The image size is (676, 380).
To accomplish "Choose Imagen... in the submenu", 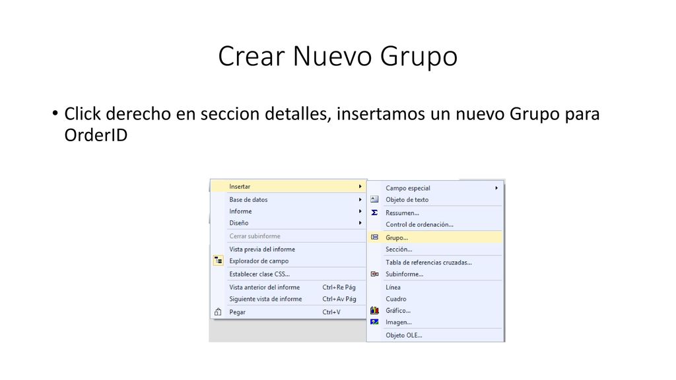I will (436, 322).
